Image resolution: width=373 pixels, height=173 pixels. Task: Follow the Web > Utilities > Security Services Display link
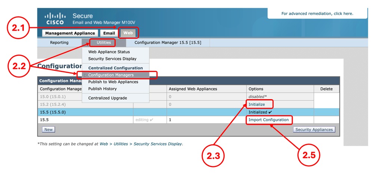pos(141,144)
